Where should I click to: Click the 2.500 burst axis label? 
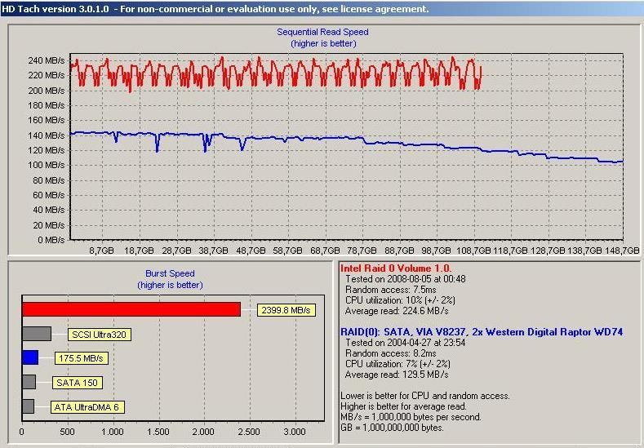click(249, 432)
